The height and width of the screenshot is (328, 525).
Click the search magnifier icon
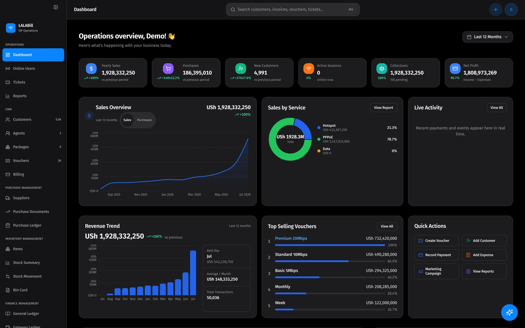pyautogui.click(x=233, y=10)
